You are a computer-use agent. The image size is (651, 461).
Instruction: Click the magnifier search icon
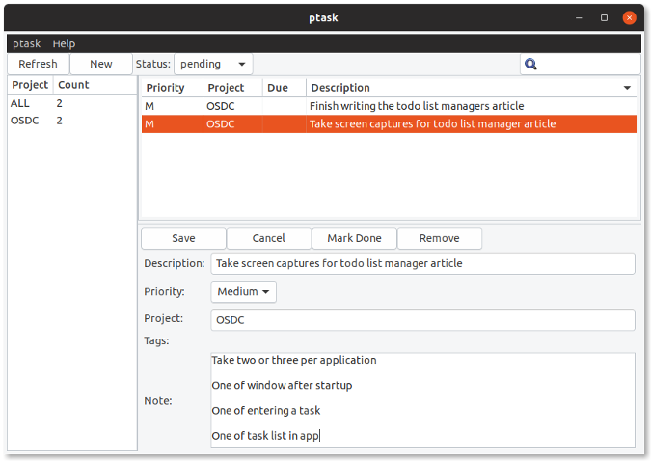tap(530, 65)
